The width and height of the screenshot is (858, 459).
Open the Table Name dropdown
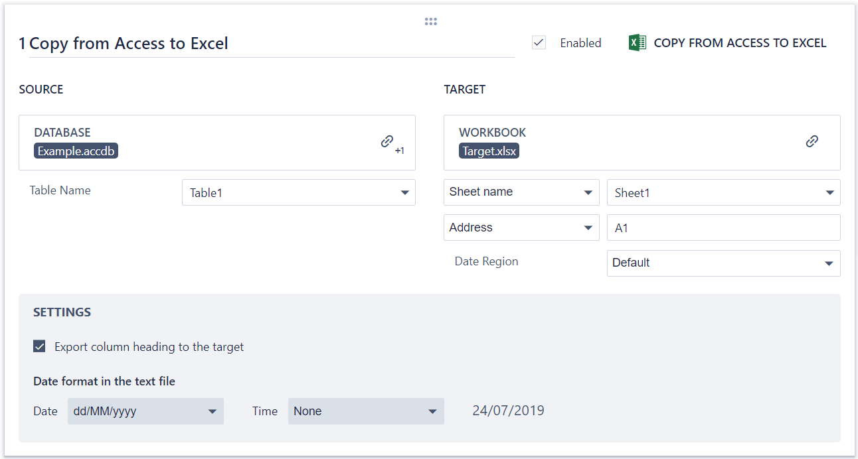tap(298, 193)
